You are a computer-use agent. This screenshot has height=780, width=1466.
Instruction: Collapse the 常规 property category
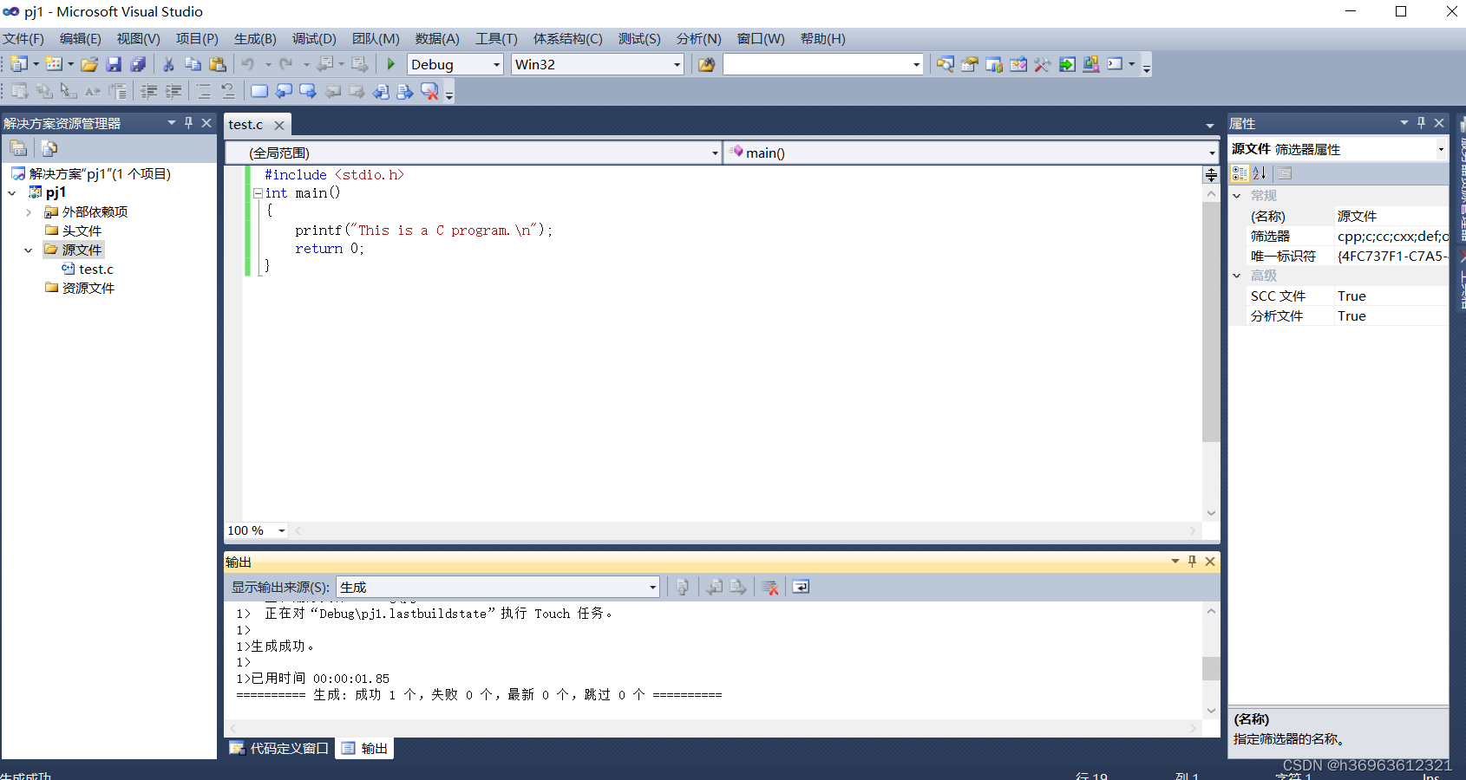point(1237,196)
